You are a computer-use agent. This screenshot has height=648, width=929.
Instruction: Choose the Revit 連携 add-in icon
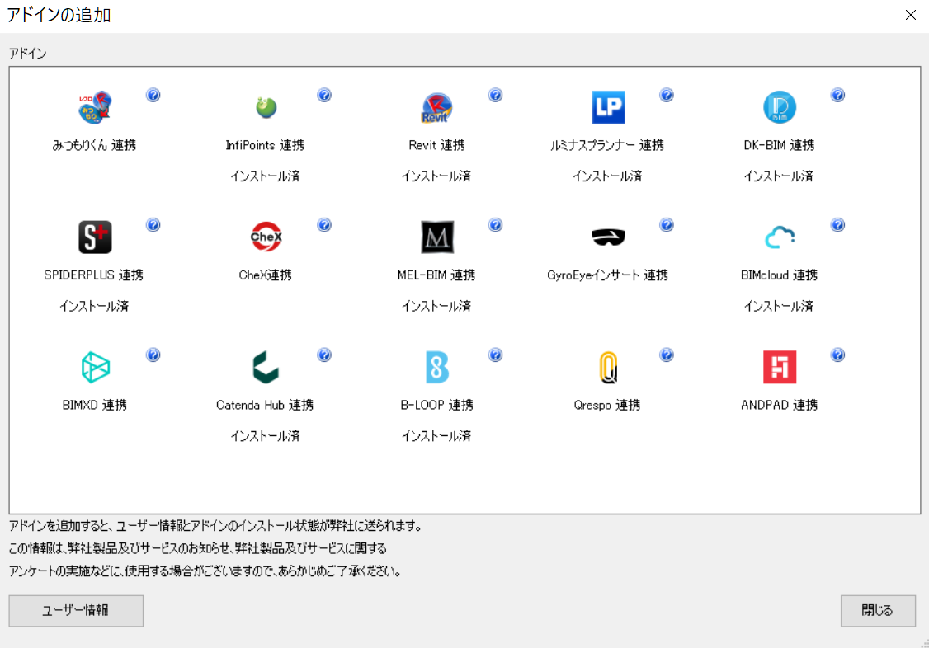click(436, 107)
